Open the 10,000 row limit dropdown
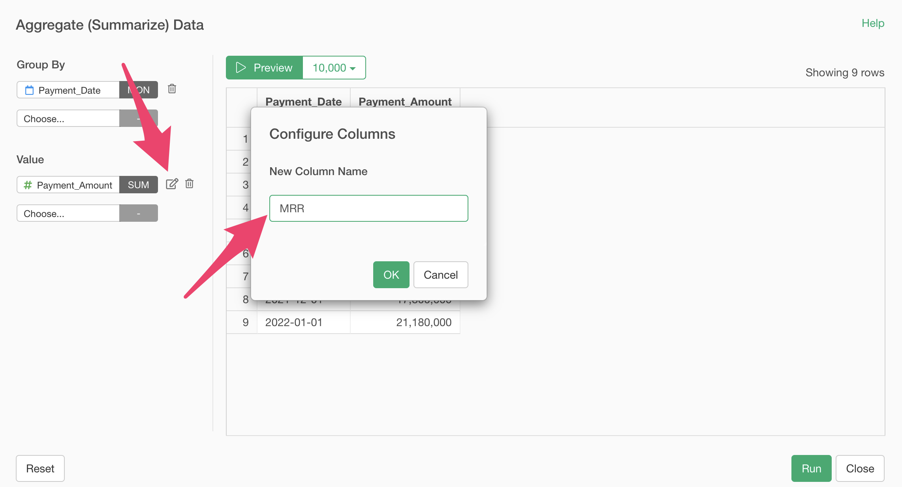Viewport: 902px width, 487px height. pos(334,68)
